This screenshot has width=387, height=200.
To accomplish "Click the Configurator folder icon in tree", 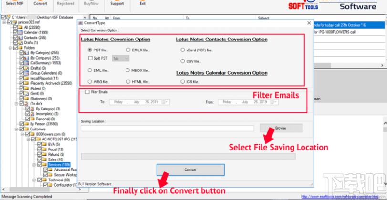I will [x=51, y=185].
